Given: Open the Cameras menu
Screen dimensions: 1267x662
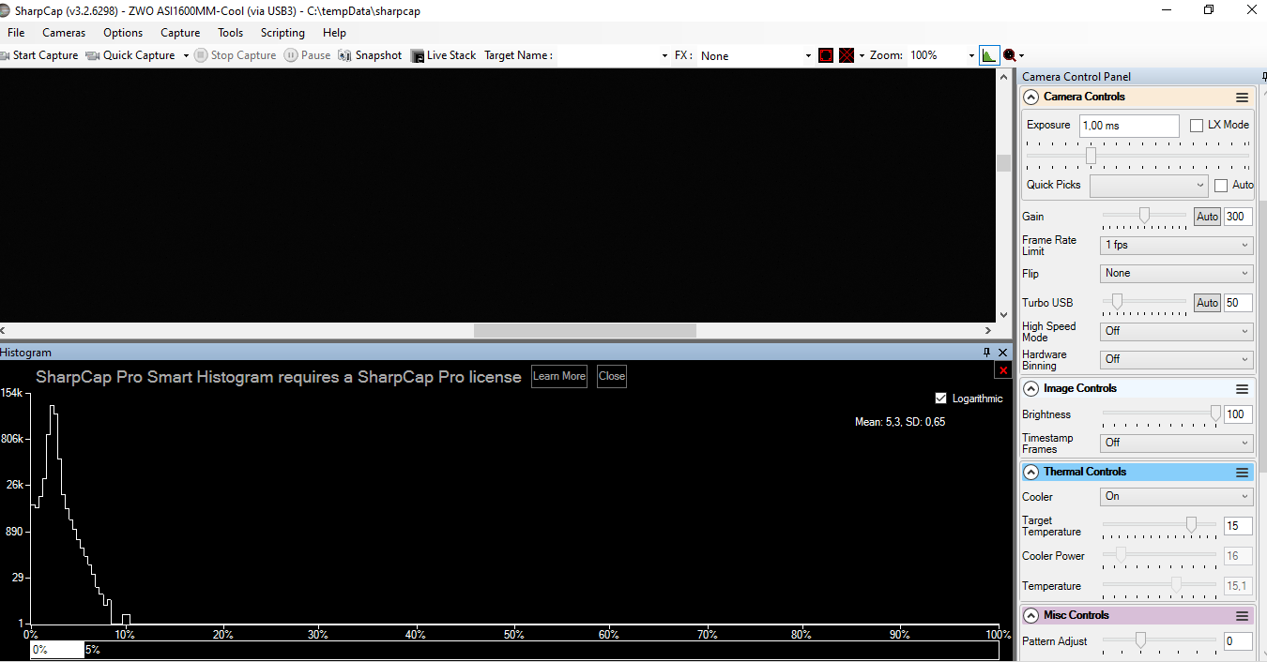Looking at the screenshot, I should (64, 33).
